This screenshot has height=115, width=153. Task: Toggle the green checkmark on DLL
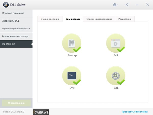click(x=121, y=49)
